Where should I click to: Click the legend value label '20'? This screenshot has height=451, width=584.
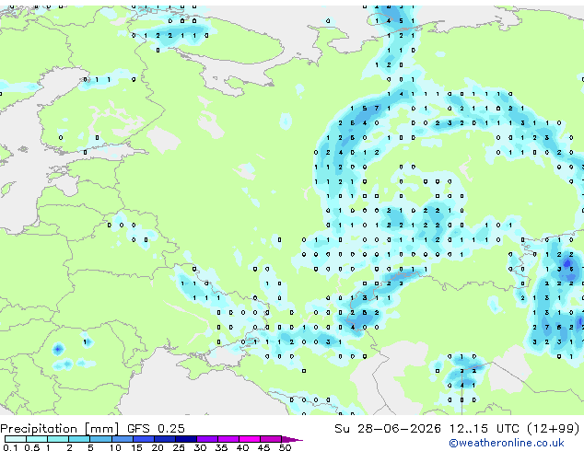click(x=158, y=447)
